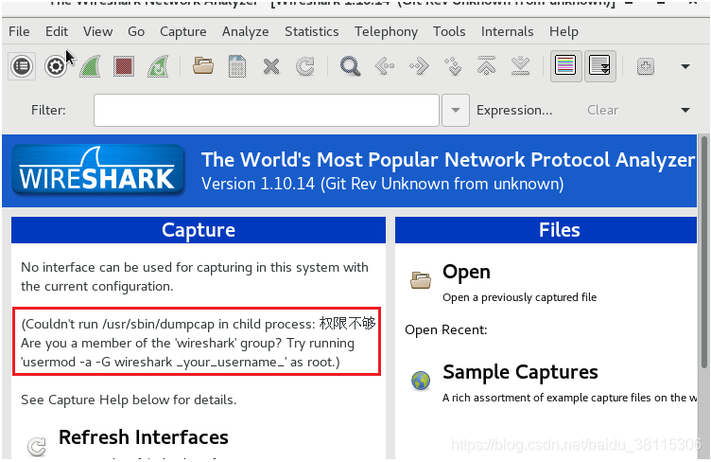711x462 pixels.
Task: Click the welcome page vertical scrollbar
Action: pyautogui.click(x=703, y=253)
